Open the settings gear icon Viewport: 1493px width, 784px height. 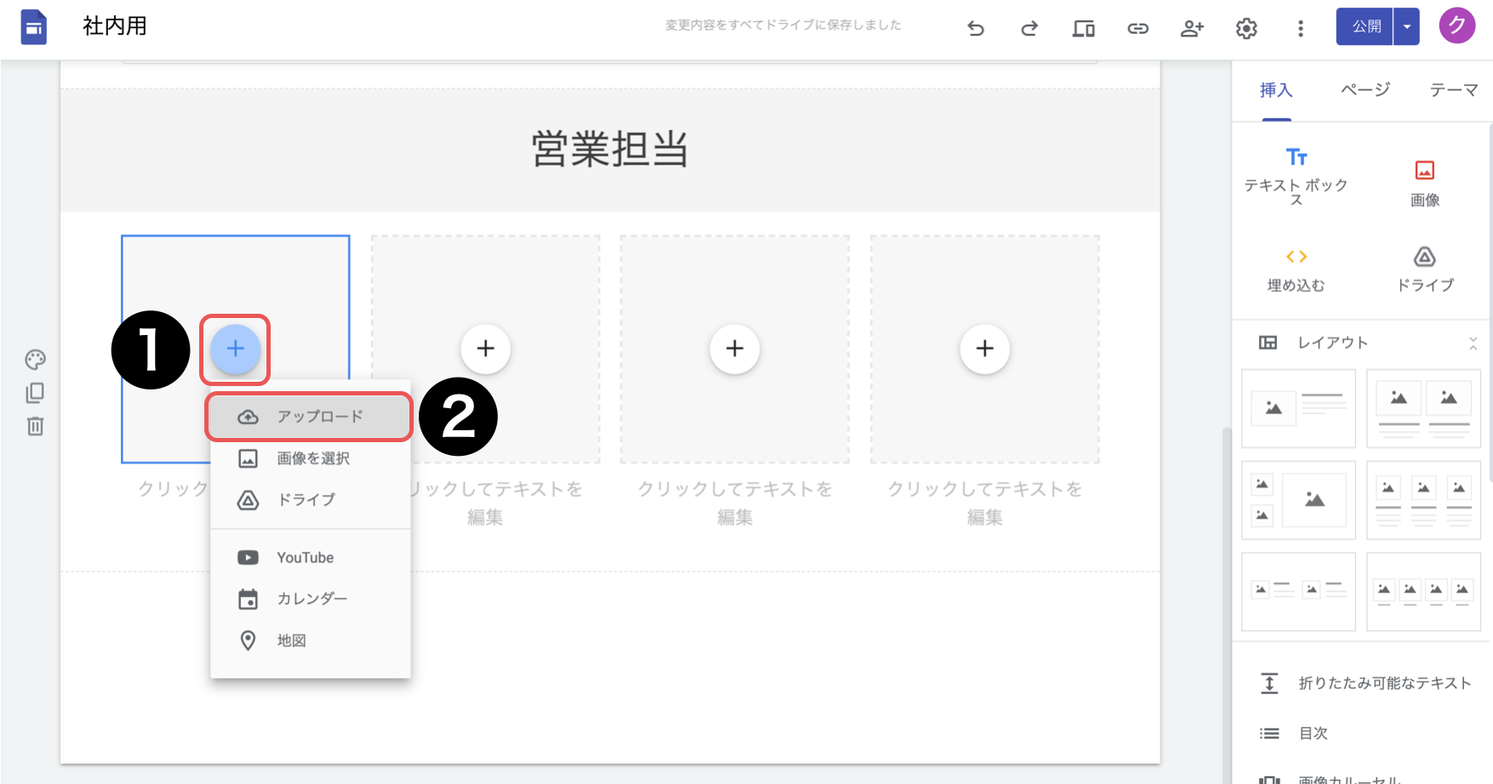tap(1246, 29)
